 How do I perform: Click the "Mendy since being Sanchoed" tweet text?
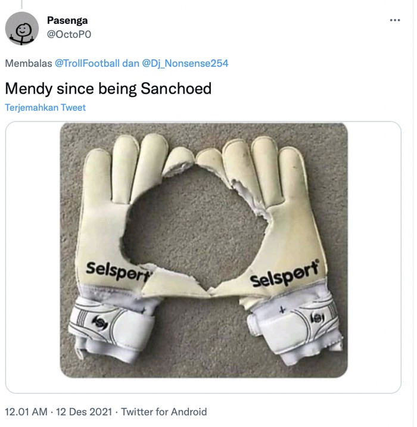(108, 89)
